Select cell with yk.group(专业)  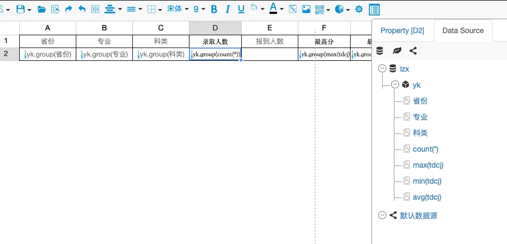point(104,54)
